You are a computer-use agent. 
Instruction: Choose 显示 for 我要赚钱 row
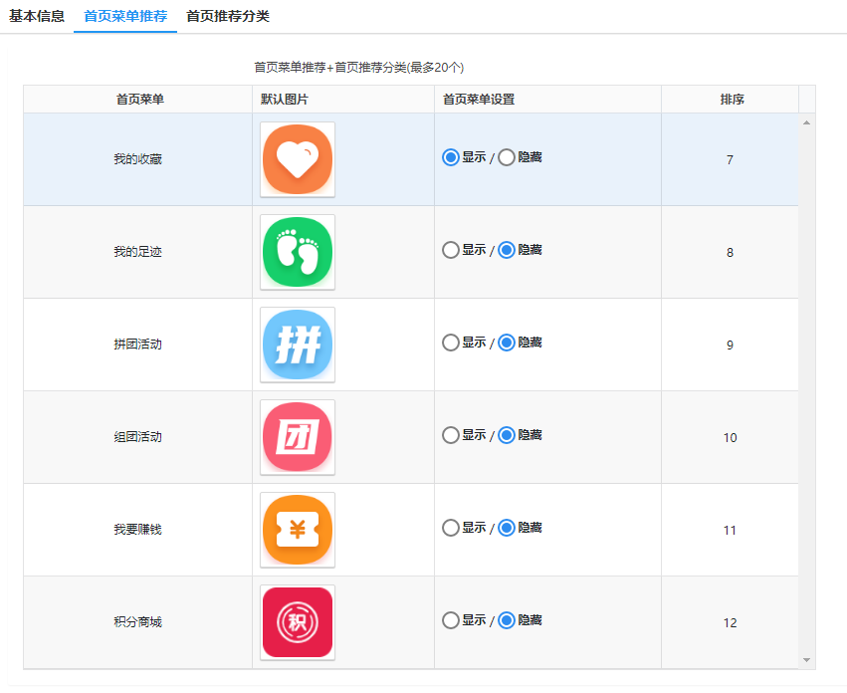coord(451,528)
